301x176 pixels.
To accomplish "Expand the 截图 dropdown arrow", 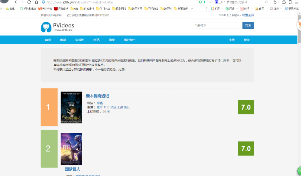I will tap(266, 9).
